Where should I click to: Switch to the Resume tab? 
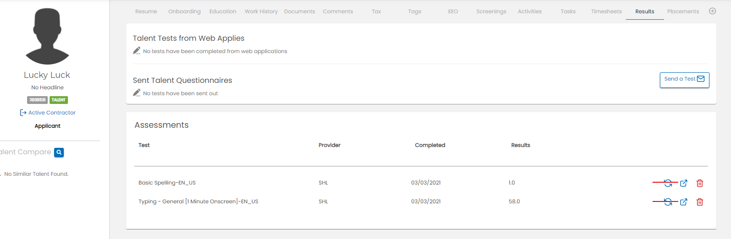click(x=146, y=11)
